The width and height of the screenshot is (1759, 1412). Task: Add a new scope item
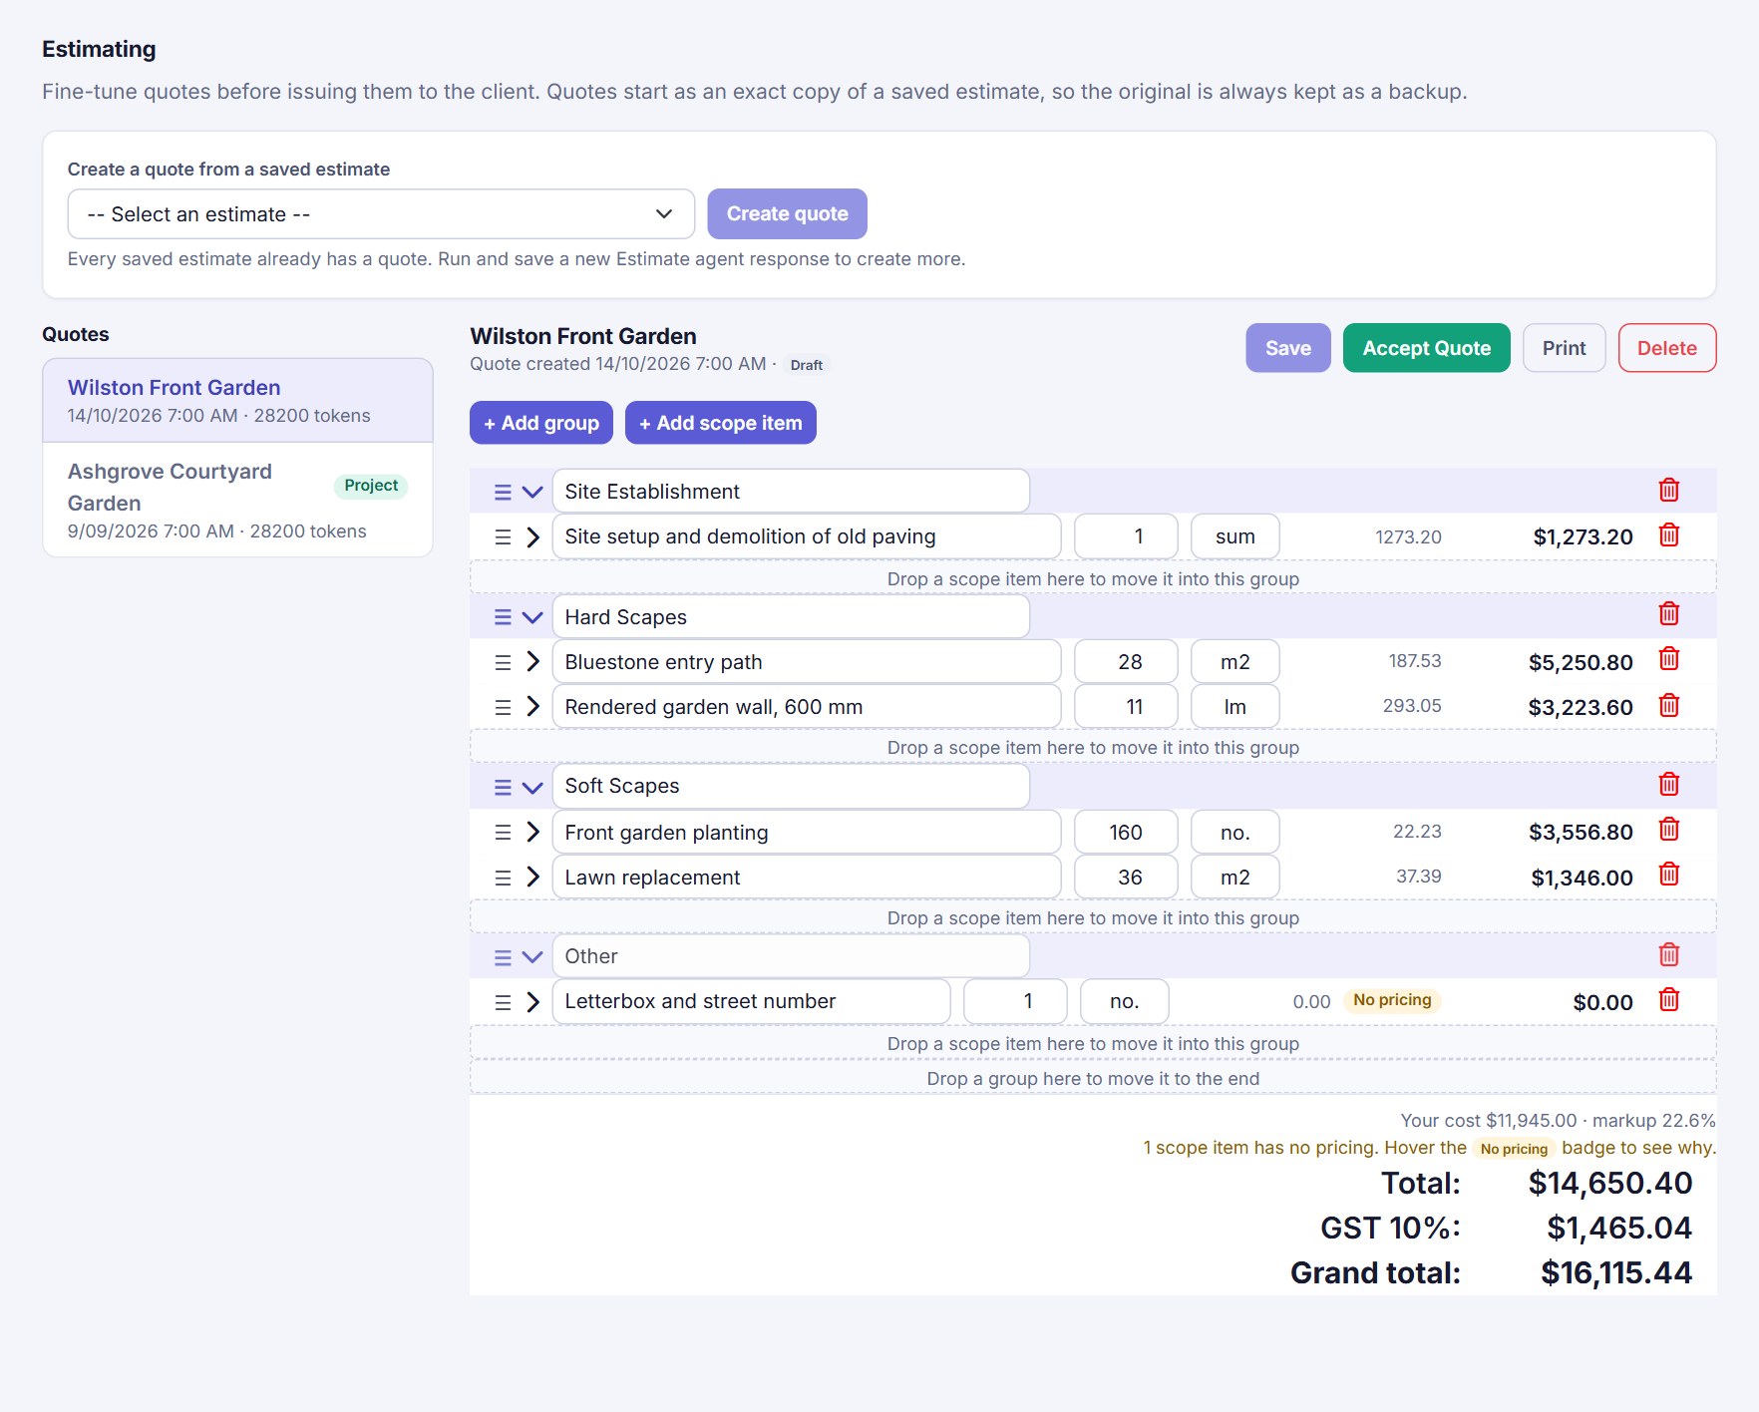click(x=720, y=423)
